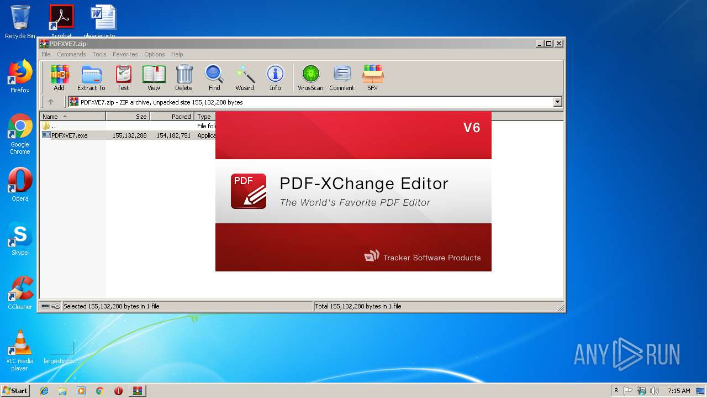Open the File menu
Viewport: 707px width, 398px height.
click(46, 54)
